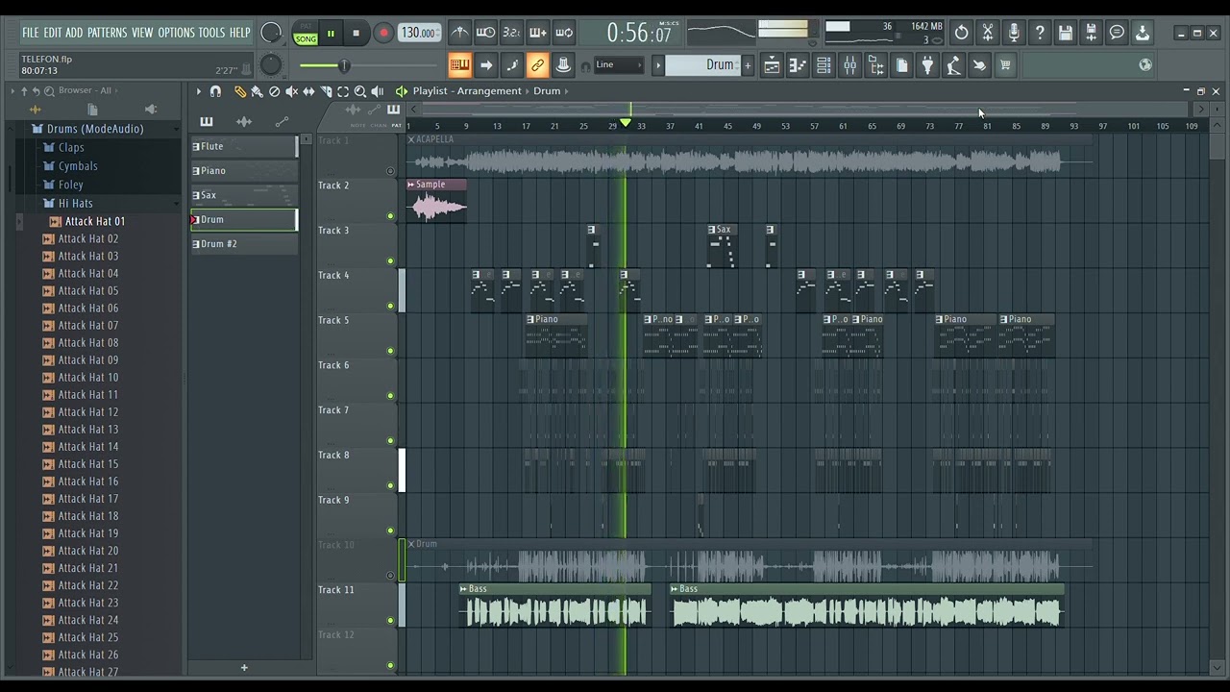Open the TOOLS menu
The width and height of the screenshot is (1230, 692).
(211, 33)
